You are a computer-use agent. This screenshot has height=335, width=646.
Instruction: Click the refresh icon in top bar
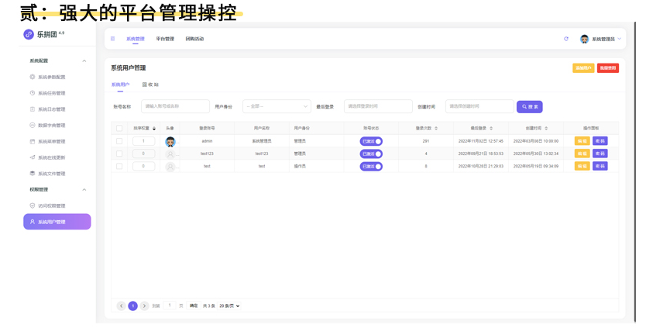tap(566, 39)
